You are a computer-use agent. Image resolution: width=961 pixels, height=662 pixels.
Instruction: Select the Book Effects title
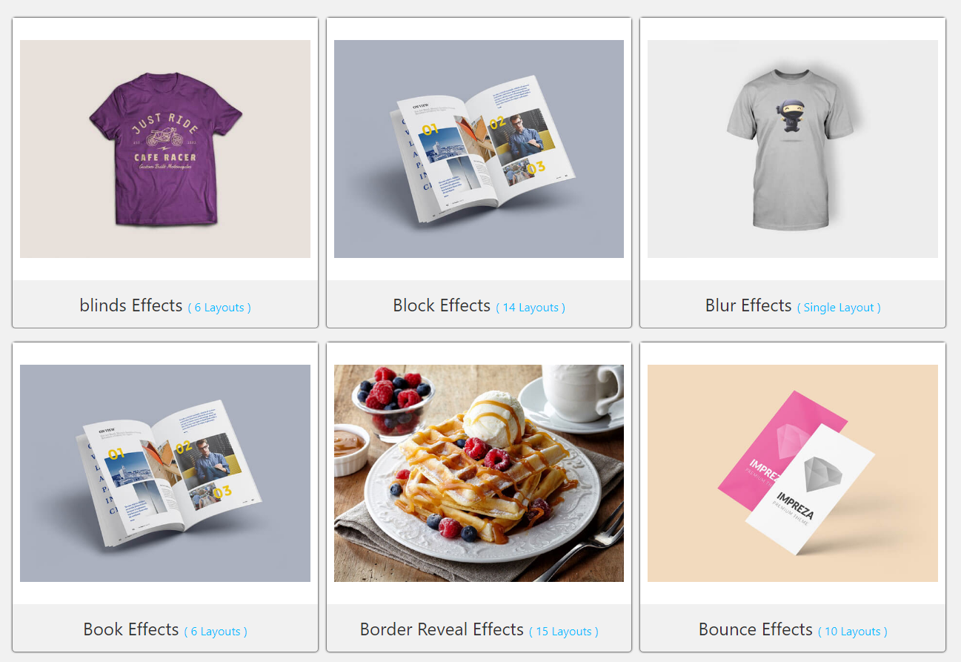tap(131, 629)
